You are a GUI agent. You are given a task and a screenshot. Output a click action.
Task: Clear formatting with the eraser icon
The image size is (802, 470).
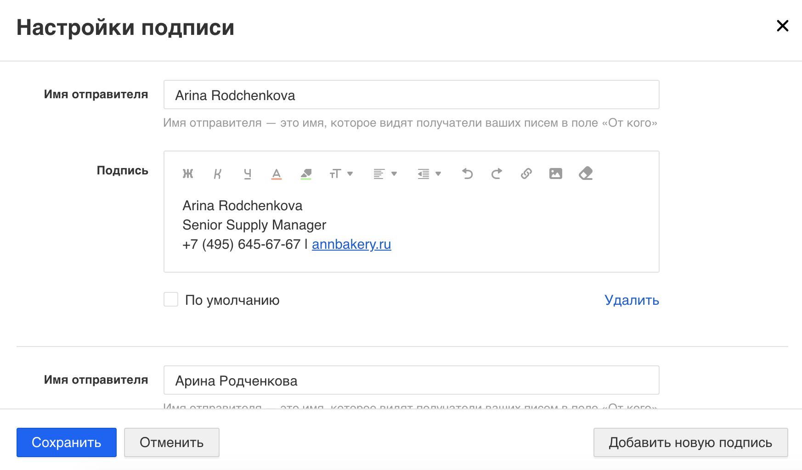pyautogui.click(x=586, y=173)
